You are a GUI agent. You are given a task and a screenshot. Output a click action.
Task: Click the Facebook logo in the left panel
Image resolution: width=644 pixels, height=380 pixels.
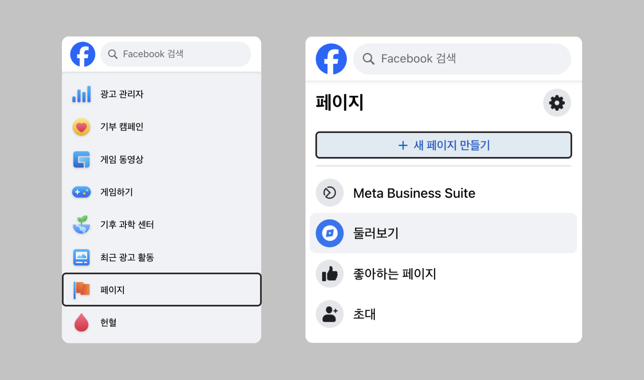pos(83,54)
